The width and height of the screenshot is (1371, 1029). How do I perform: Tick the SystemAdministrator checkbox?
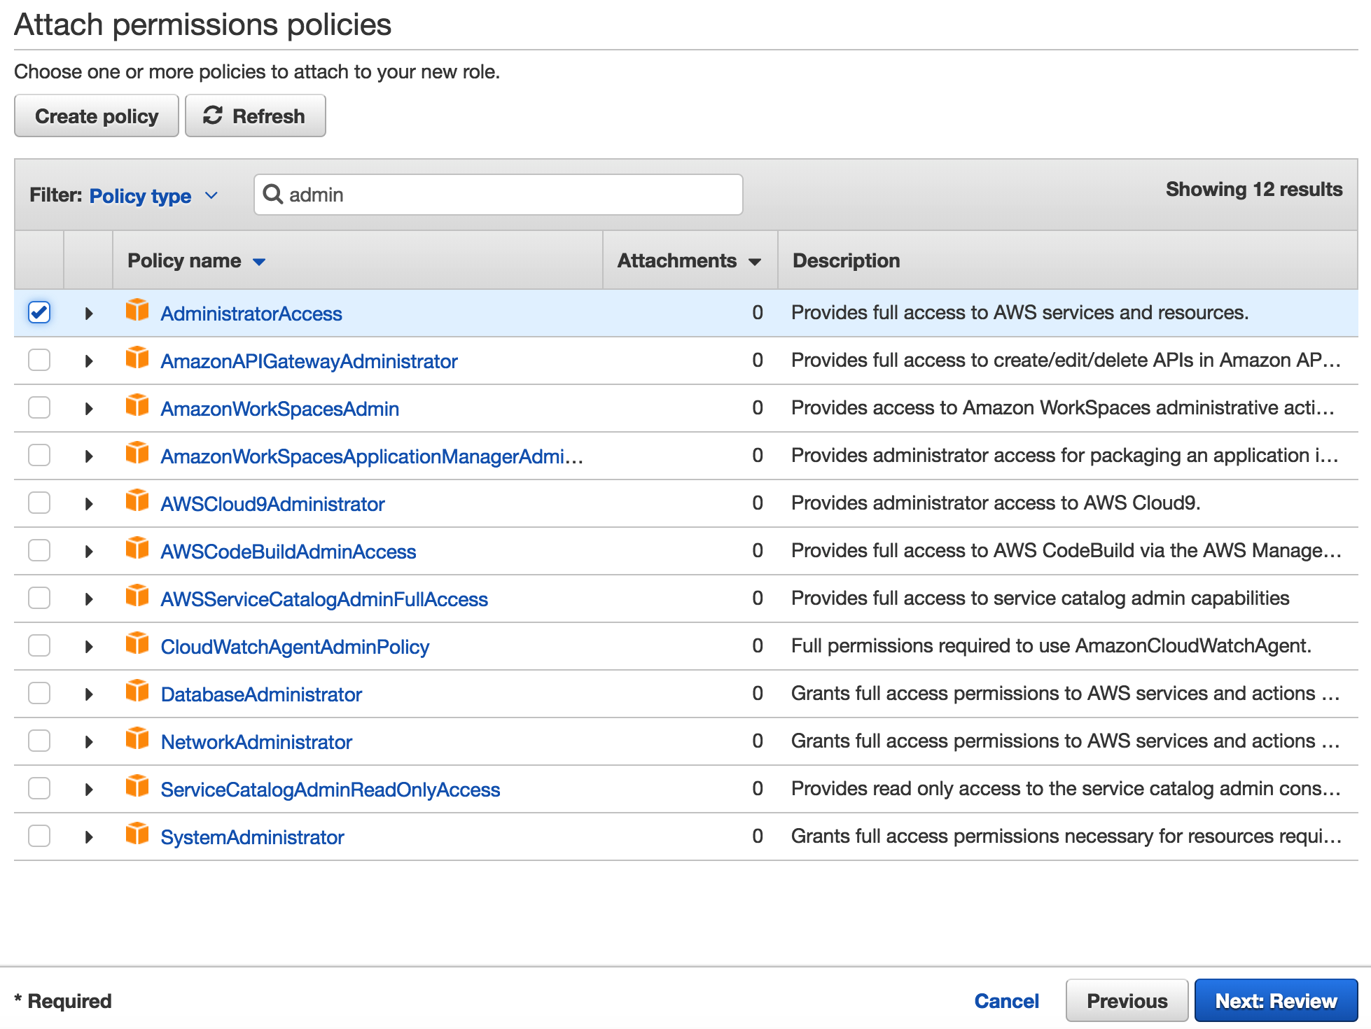pos(39,836)
